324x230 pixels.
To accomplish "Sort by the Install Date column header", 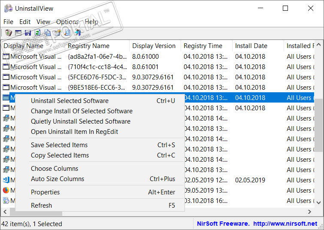I will (x=251, y=46).
